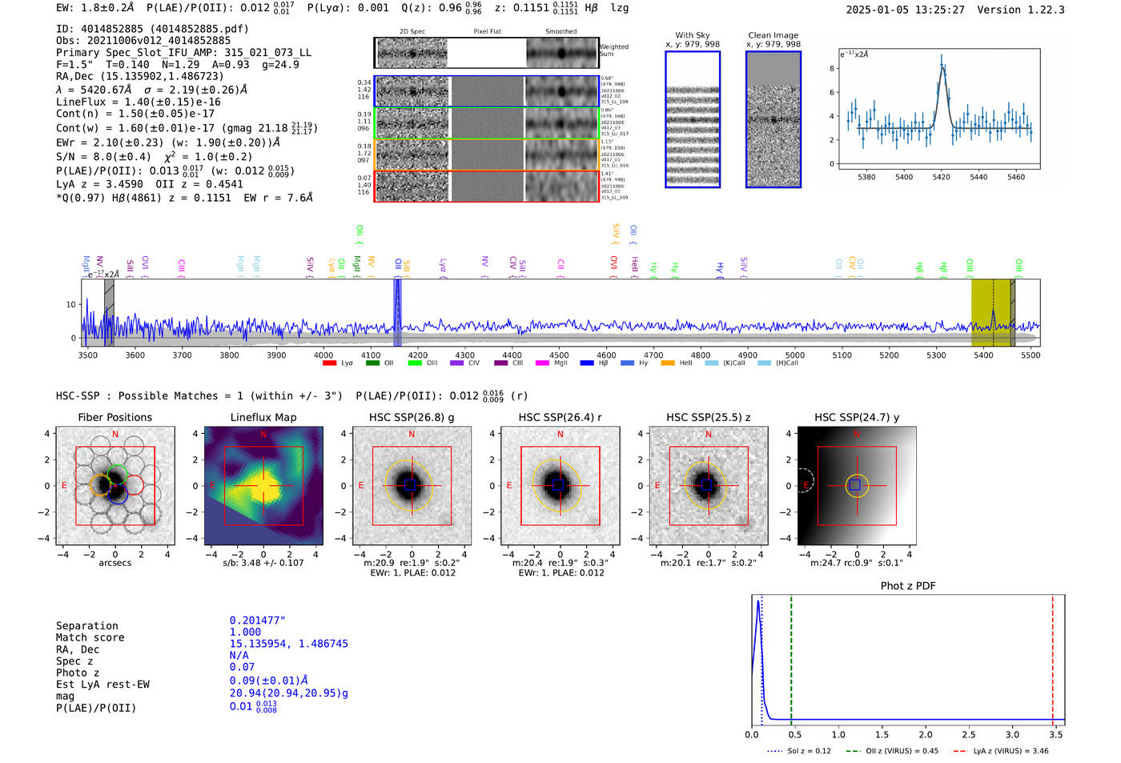Select the Weighted Sum smoothed spectrum strip
This screenshot has height=763, width=1121.
click(562, 53)
